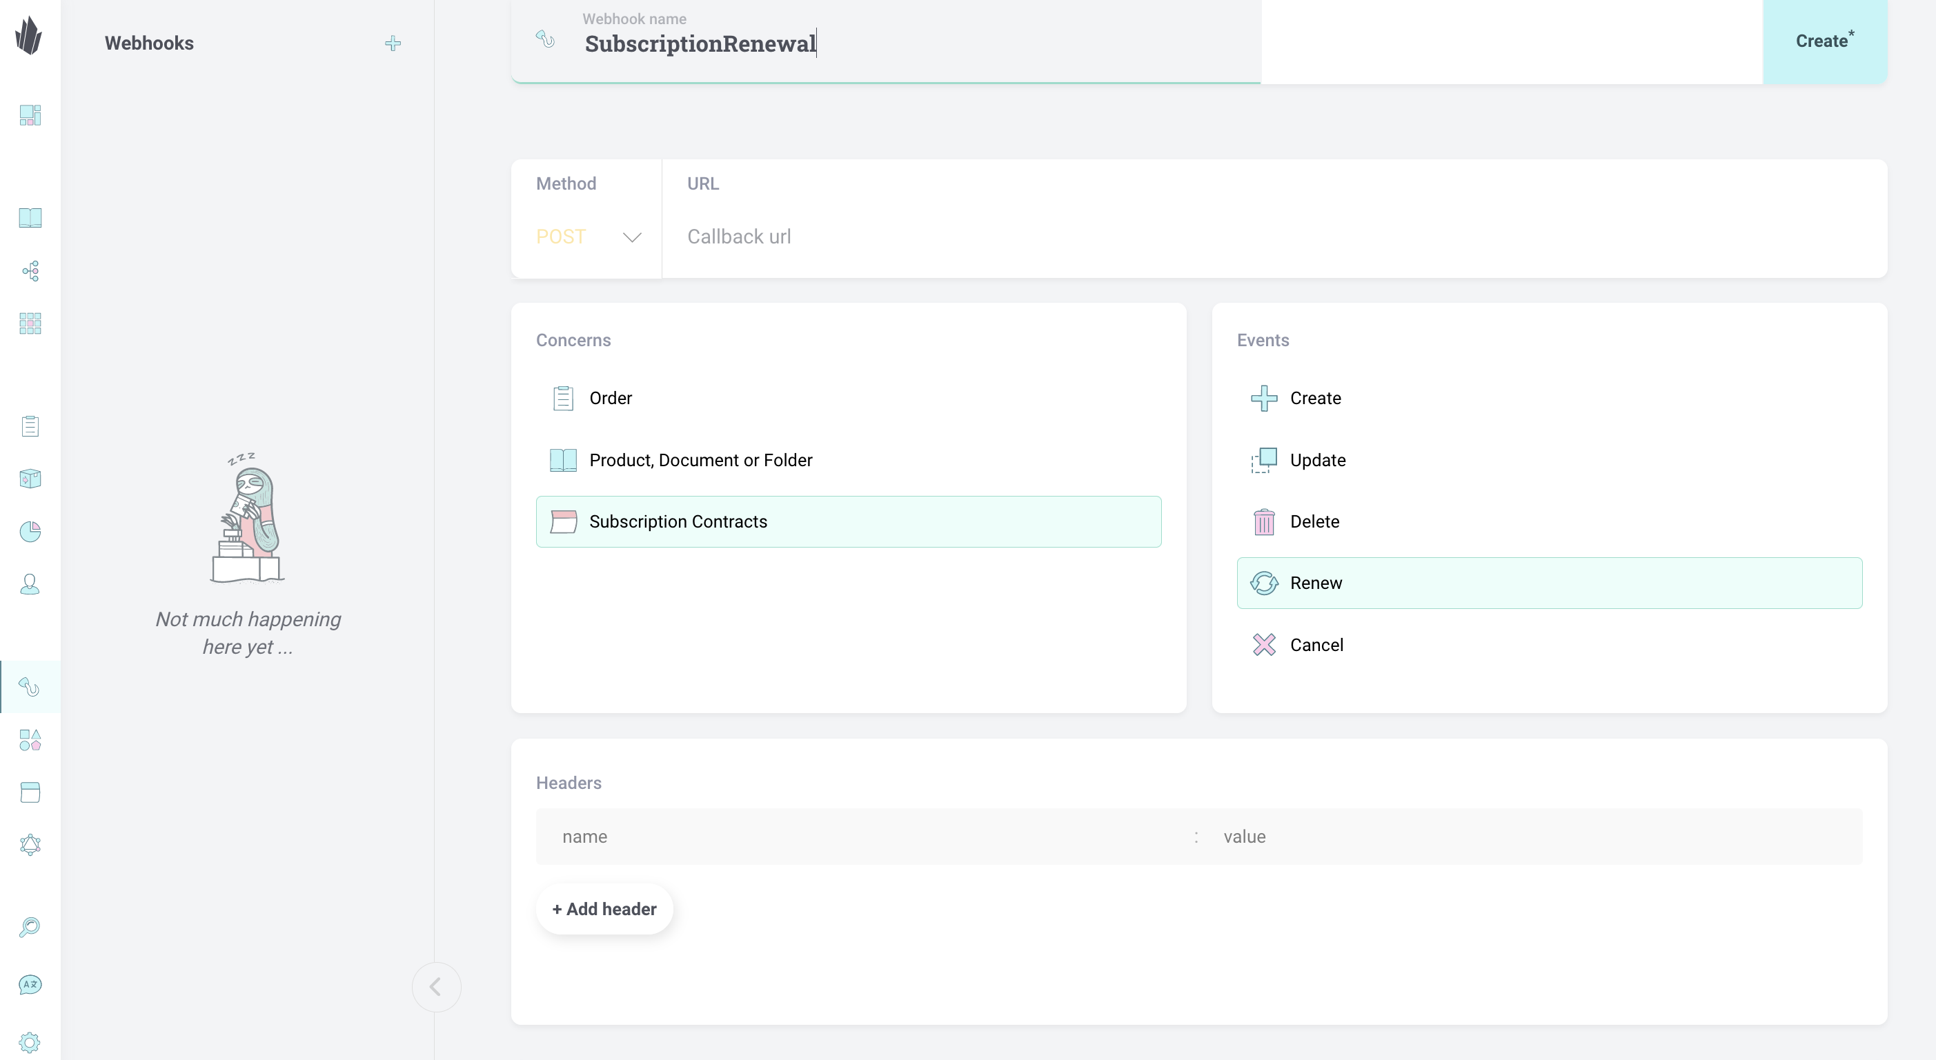Image resolution: width=1936 pixels, height=1060 pixels.
Task: Open the POST method dropdown
Action: pos(589,237)
